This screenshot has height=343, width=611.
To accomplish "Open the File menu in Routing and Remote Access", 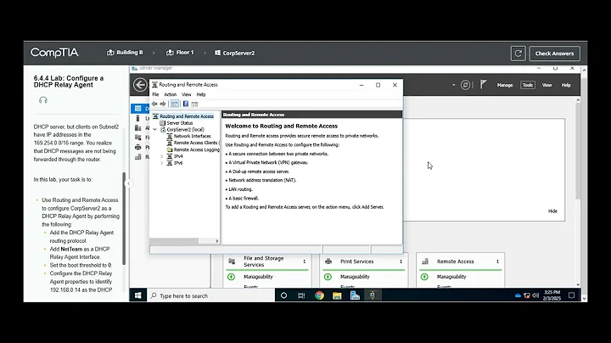I will pyautogui.click(x=155, y=94).
